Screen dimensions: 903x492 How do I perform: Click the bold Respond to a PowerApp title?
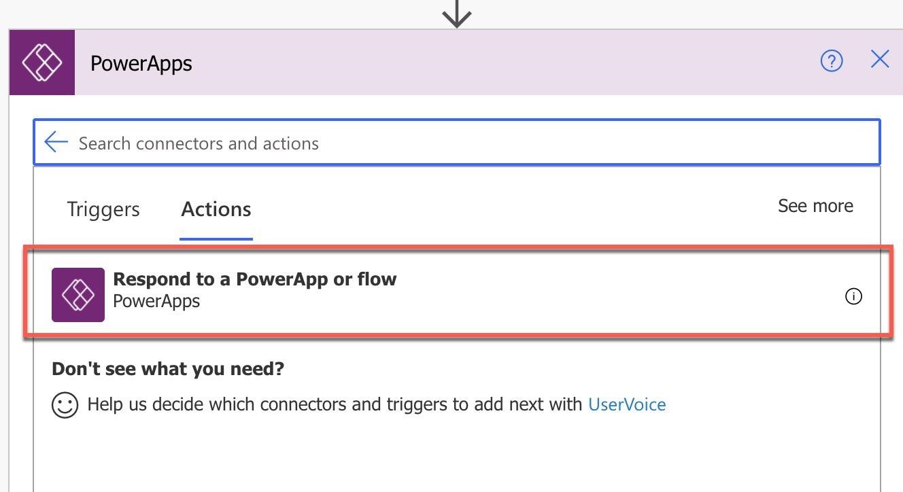(x=254, y=279)
